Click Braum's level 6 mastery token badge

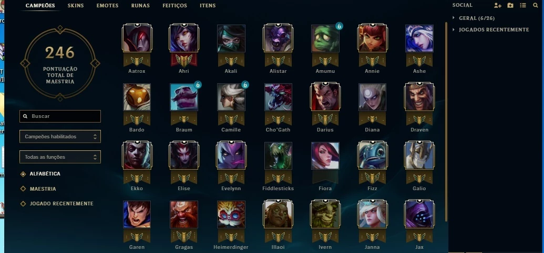[198, 85]
